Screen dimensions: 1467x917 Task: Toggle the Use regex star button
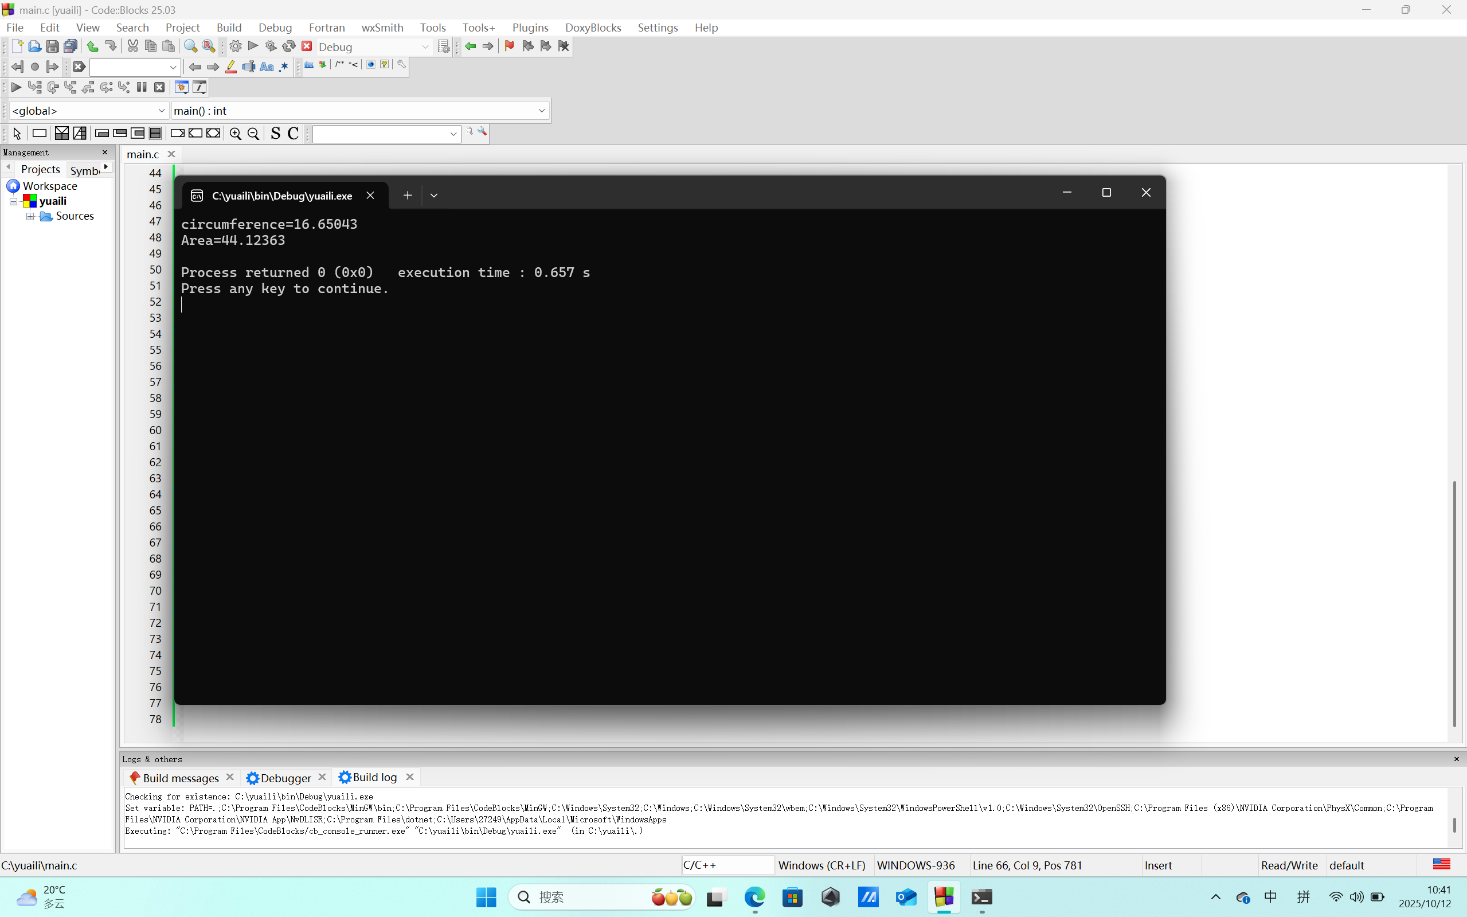(x=283, y=67)
